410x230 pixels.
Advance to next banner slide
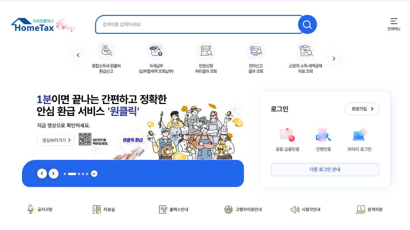(x=53, y=173)
